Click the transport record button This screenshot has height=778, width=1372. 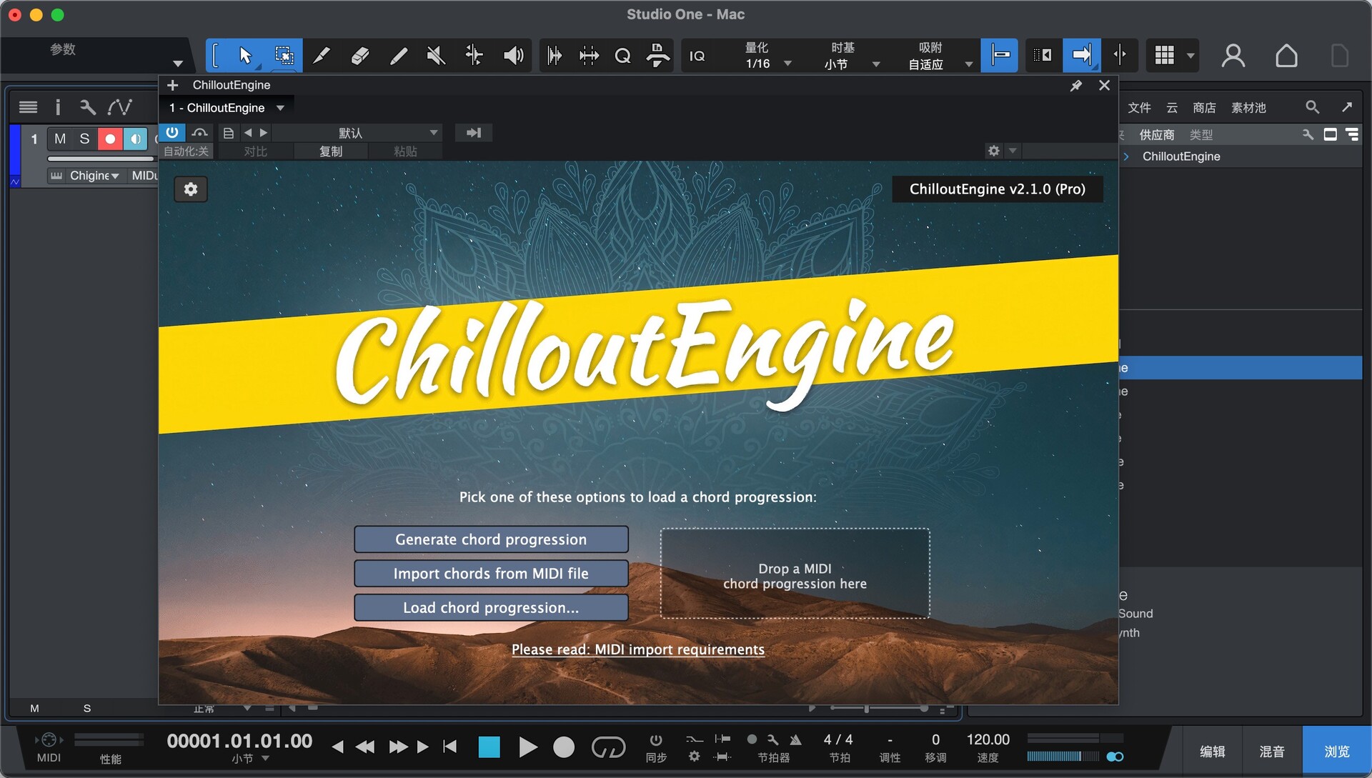[564, 747]
